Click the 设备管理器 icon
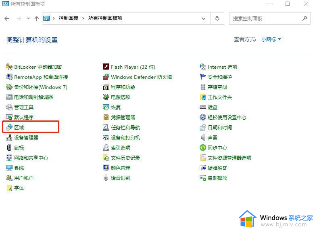The height and width of the screenshot is (230, 315). 9,137
